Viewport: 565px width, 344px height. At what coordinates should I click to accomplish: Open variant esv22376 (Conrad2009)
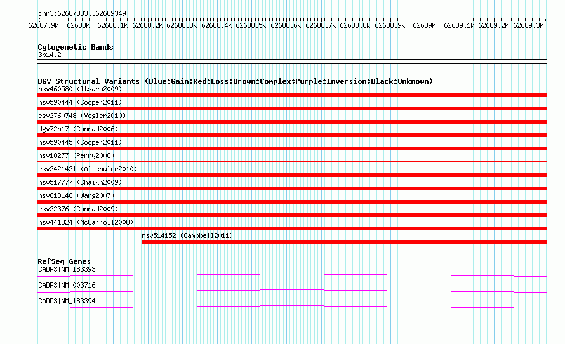click(78, 209)
